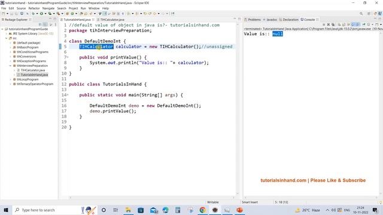This screenshot has height=215, width=383.
Task: Switch to the Java perspective icon
Action: (380, 14)
